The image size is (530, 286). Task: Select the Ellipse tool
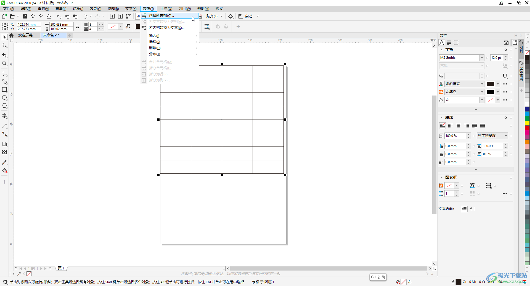click(x=4, y=98)
